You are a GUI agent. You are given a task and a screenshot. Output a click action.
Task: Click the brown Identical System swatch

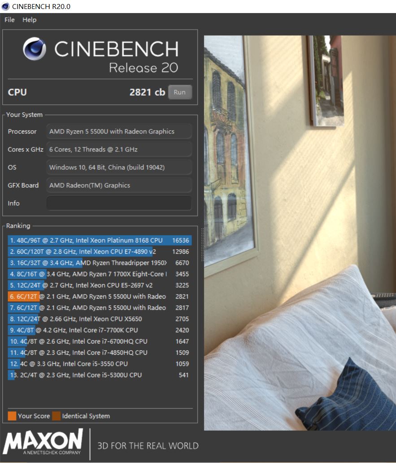click(56, 416)
